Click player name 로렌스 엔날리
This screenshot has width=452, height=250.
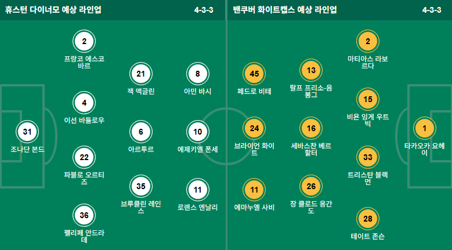tap(198, 208)
